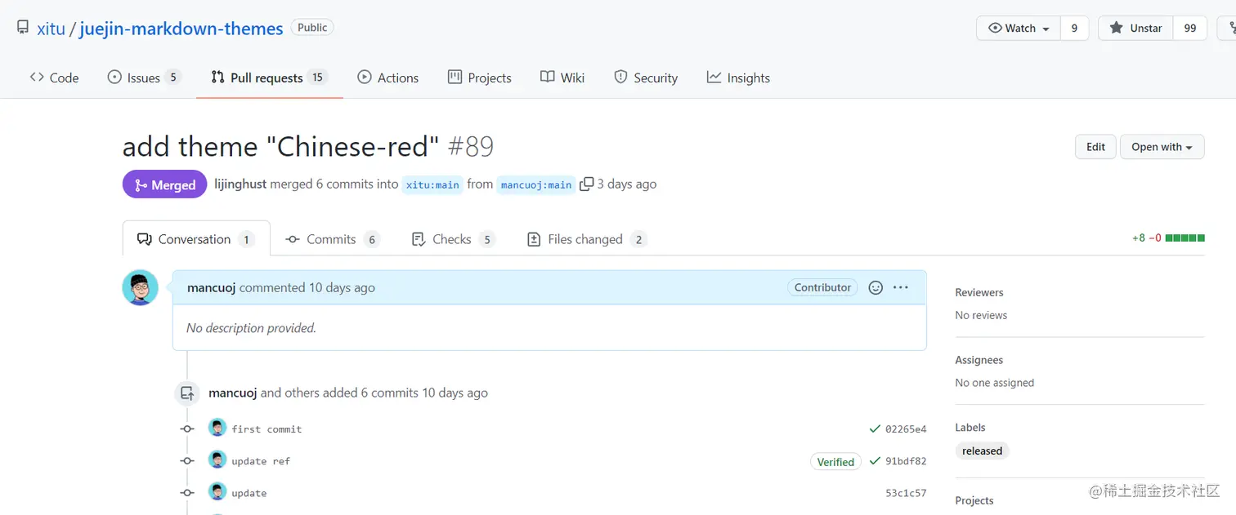
Task: Click avatar beside update commit 53c1c57
Action: pos(217,491)
